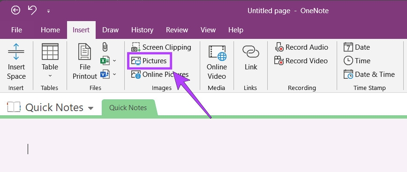Start a Screen Clipping

click(161, 47)
